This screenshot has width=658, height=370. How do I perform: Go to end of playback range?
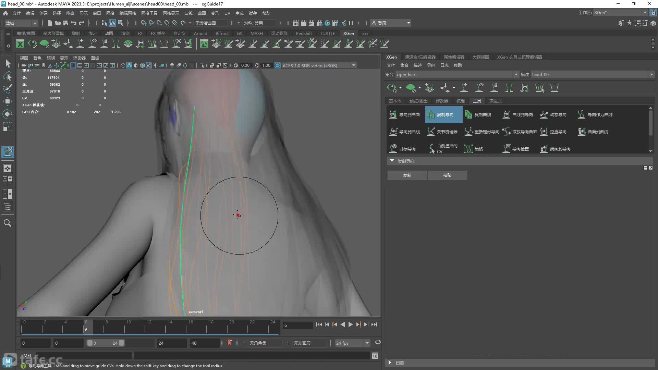click(x=374, y=324)
